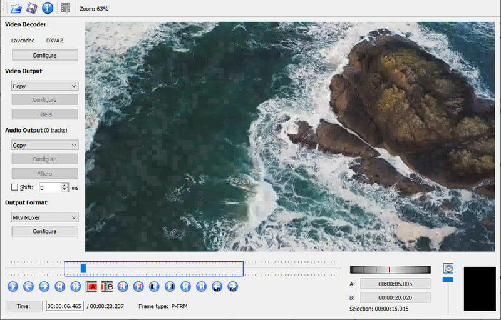
Task: Click the jog wheel shuttle control
Action: pyautogui.click(x=390, y=269)
